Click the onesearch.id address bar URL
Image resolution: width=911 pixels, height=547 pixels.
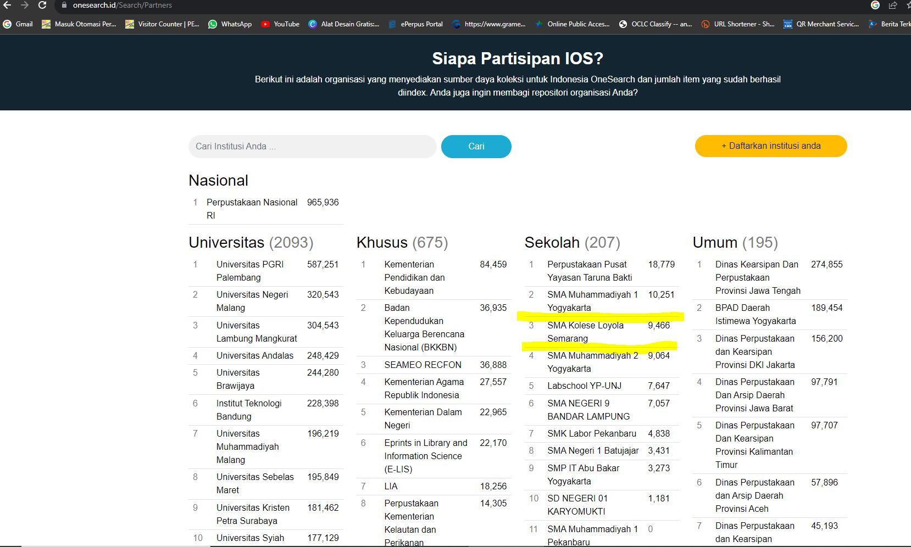tap(122, 5)
